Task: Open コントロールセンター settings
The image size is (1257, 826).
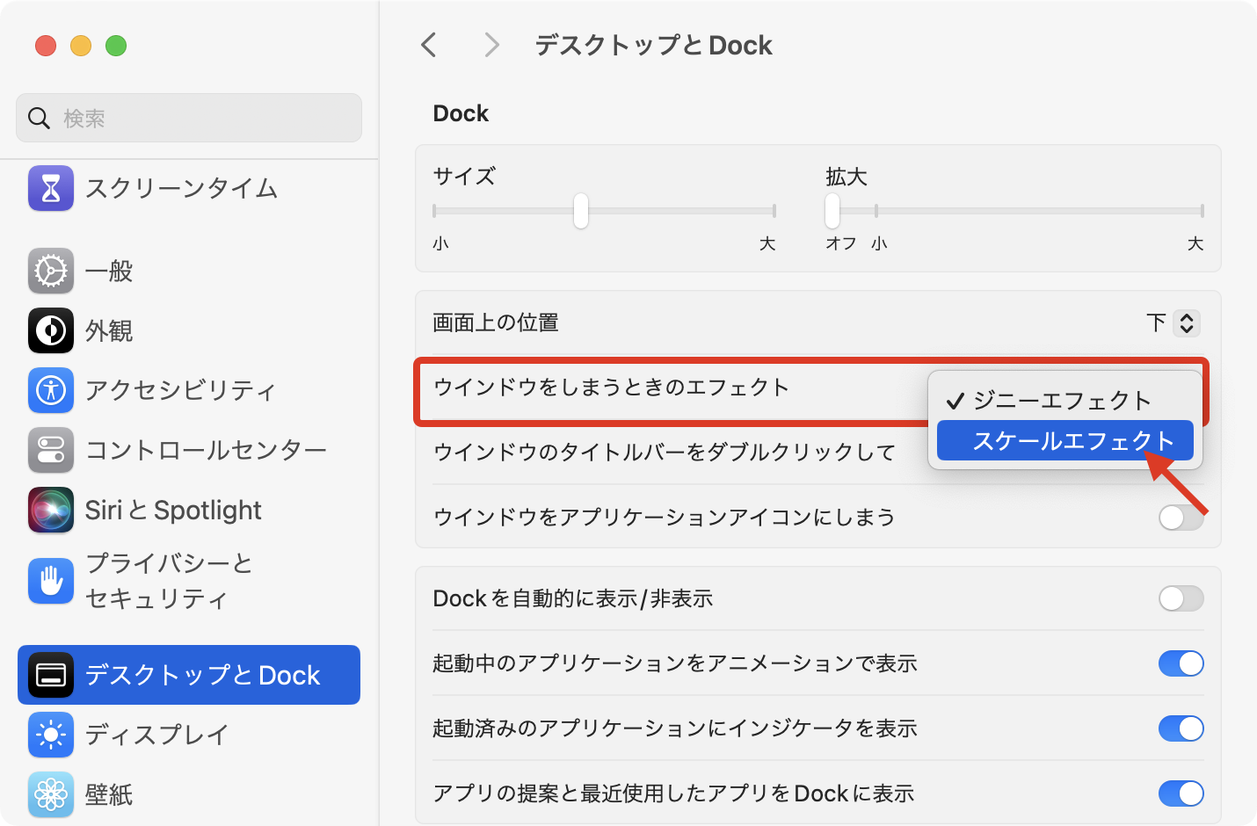Action: coord(189,450)
